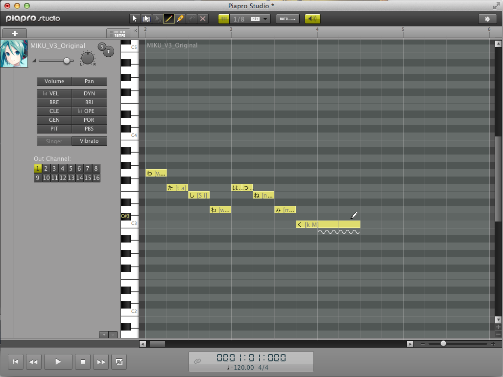Go to the song start
Image resolution: width=503 pixels, height=377 pixels.
(x=15, y=362)
